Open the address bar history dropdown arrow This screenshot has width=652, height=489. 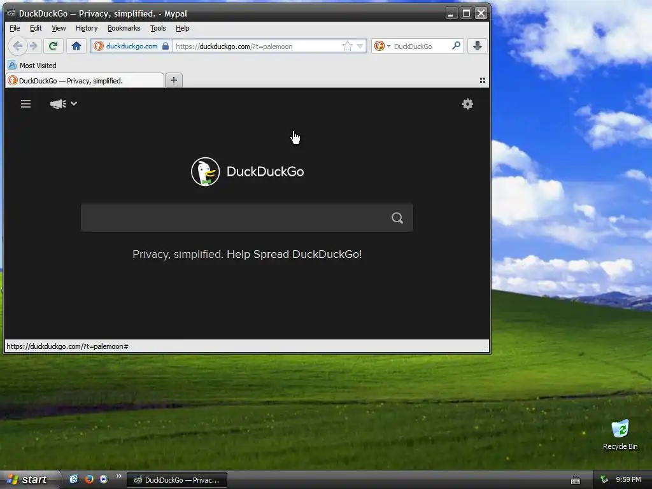360,46
